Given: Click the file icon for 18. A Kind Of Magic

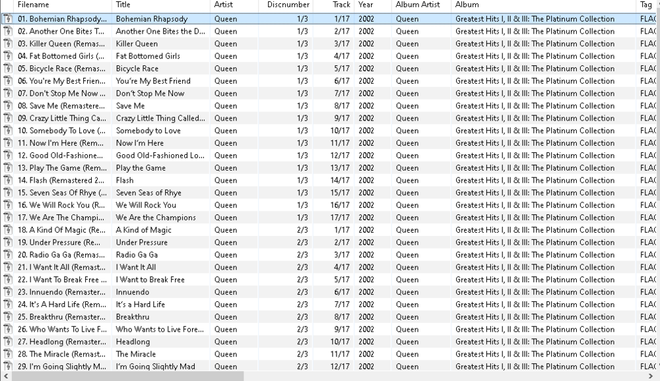Looking at the screenshot, I should [x=7, y=230].
